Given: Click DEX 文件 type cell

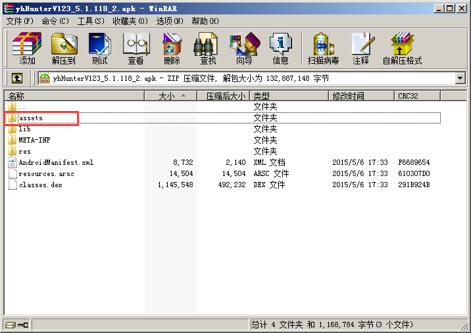Looking at the screenshot, I should pyautogui.click(x=270, y=185).
